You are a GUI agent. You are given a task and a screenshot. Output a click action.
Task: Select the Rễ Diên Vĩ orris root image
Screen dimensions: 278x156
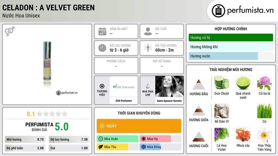tap(222, 111)
